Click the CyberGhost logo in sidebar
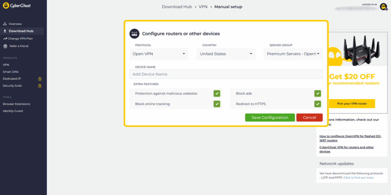 pos(18,6)
